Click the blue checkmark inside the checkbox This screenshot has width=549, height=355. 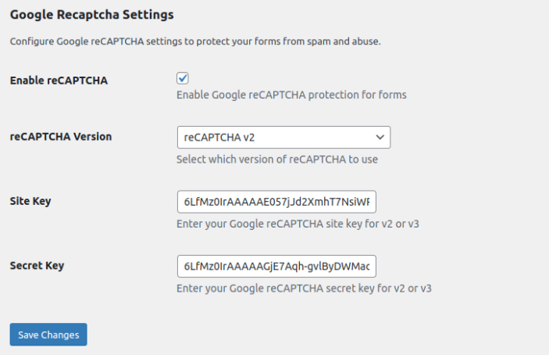point(183,78)
